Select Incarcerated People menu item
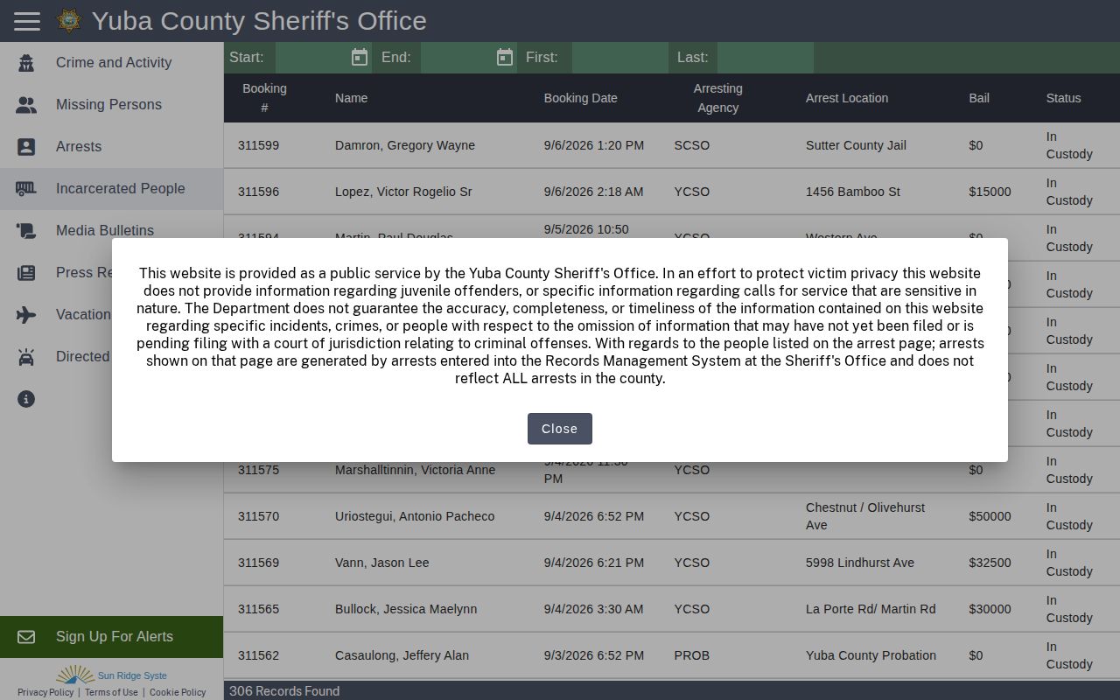The image size is (1120, 700). pos(111,189)
